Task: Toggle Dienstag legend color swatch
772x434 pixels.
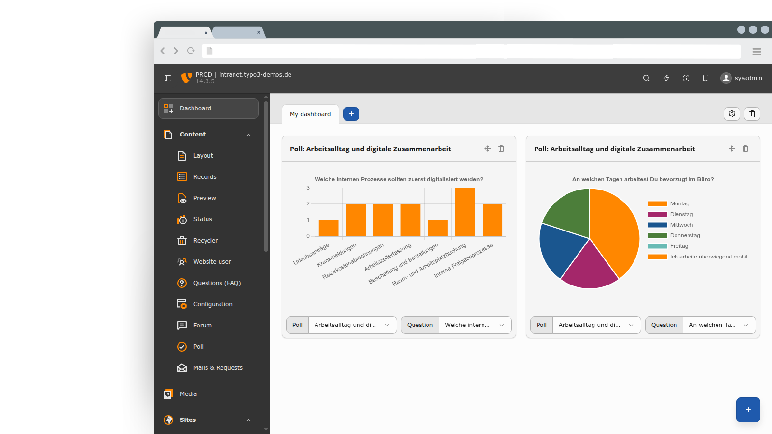Action: coord(658,214)
